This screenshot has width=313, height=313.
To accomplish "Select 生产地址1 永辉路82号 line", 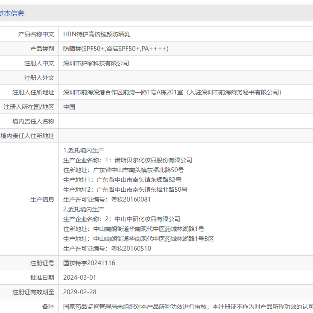I will (x=122, y=180).
